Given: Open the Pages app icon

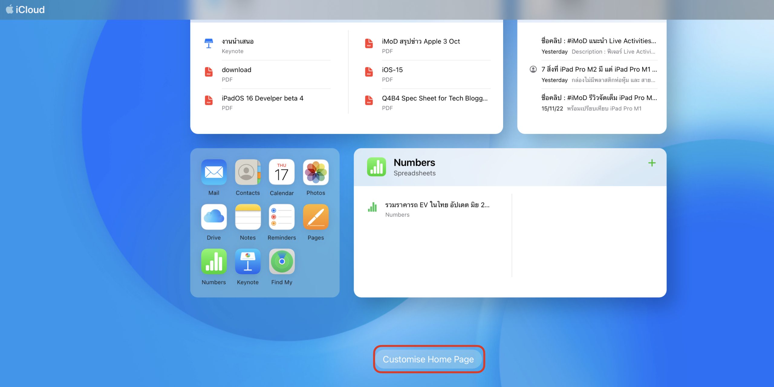Looking at the screenshot, I should [x=316, y=217].
